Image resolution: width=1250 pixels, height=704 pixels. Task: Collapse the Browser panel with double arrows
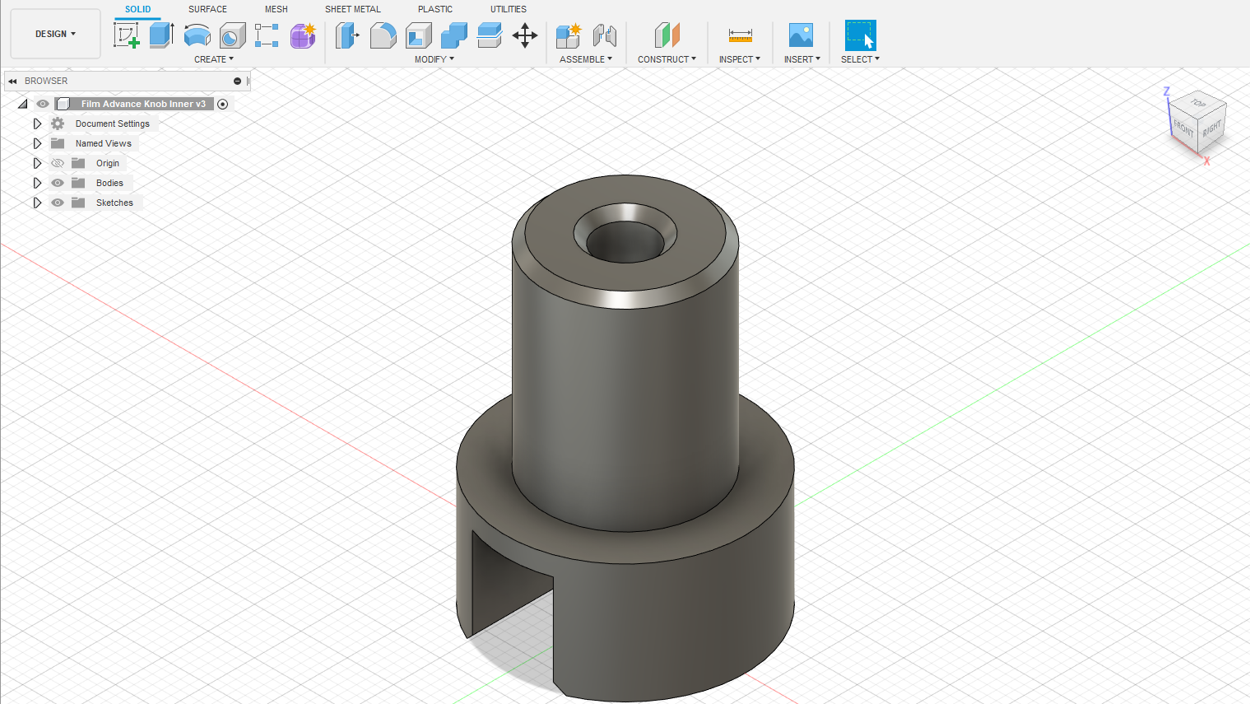(12, 81)
